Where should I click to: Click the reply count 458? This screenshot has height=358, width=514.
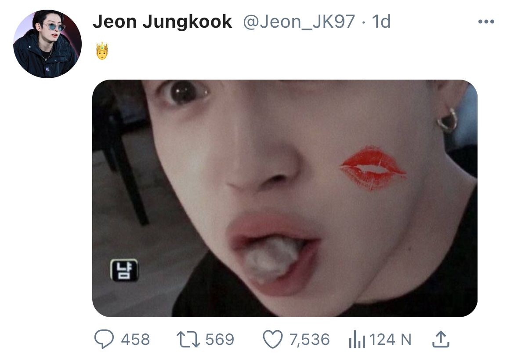135,340
